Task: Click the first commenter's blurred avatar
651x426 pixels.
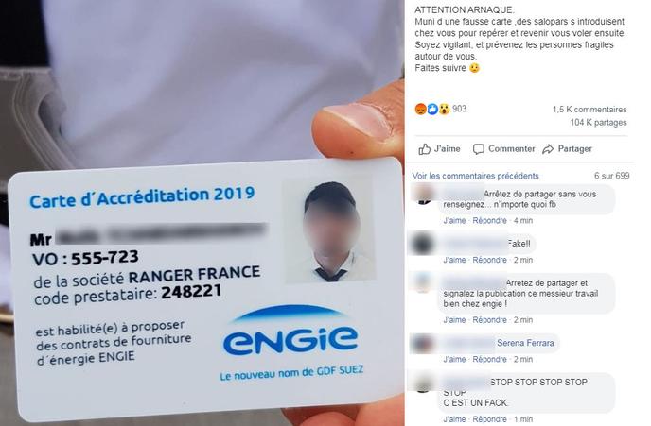Action: pos(424,194)
